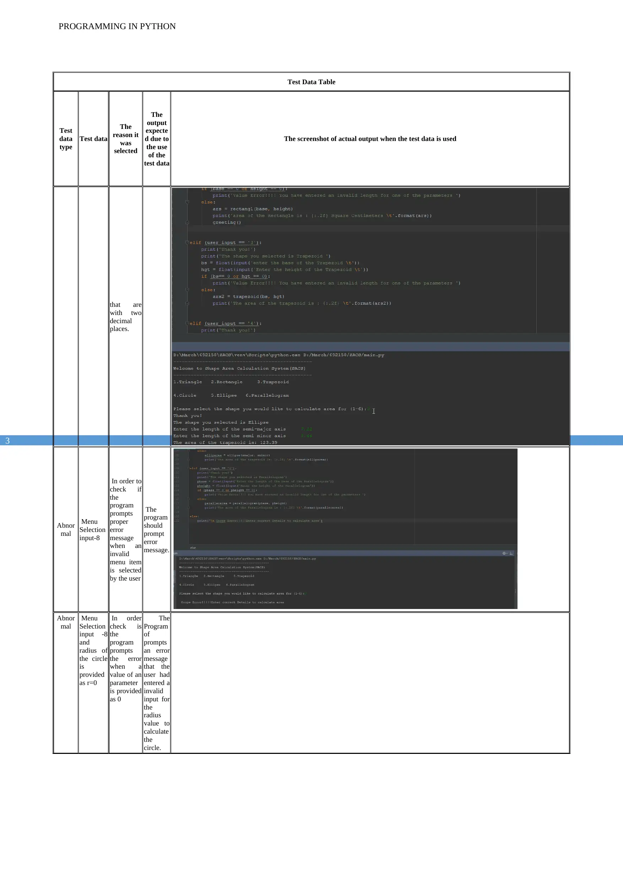The width and height of the screenshot is (623, 881).
Task: Click 'parallecarea = parallelogram(pbase, pheight)' code line
Action: [246, 503]
